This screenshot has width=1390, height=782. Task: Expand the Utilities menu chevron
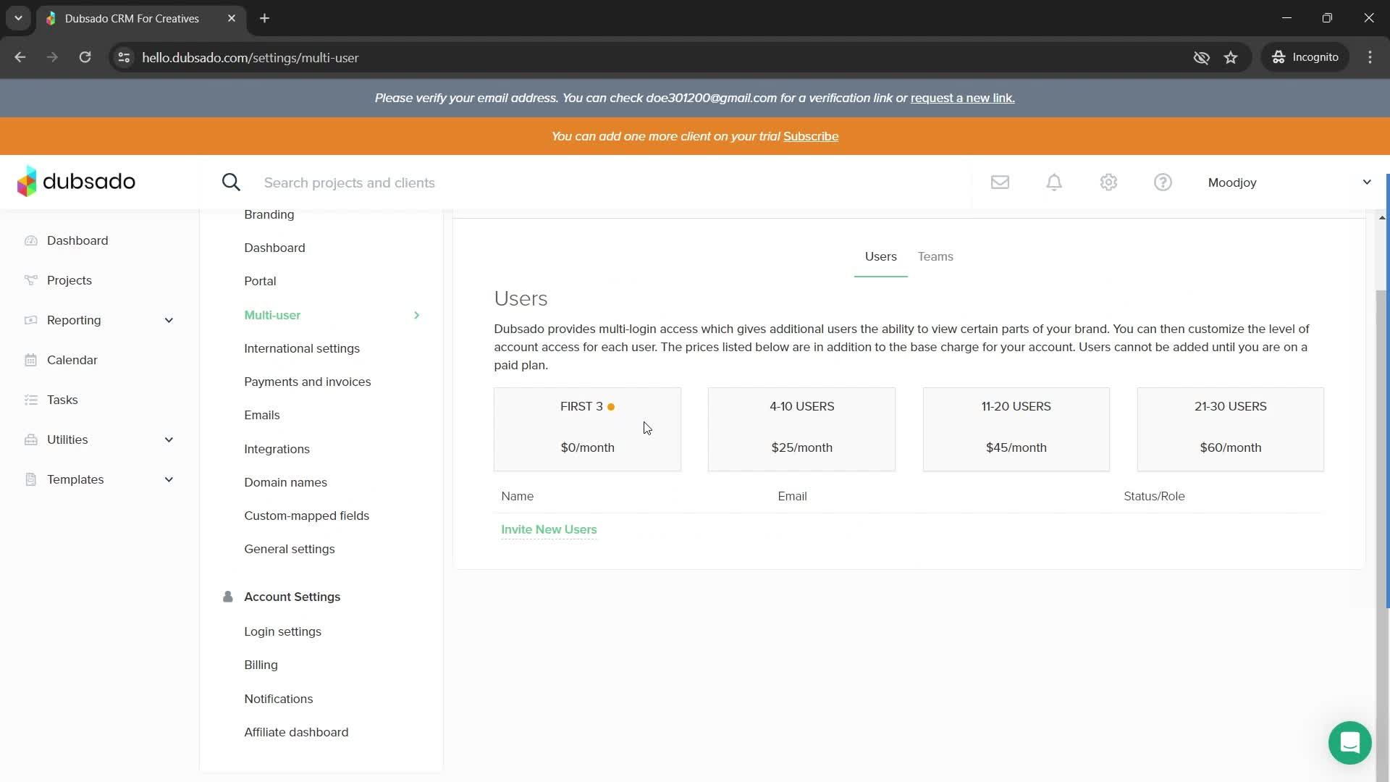(169, 440)
